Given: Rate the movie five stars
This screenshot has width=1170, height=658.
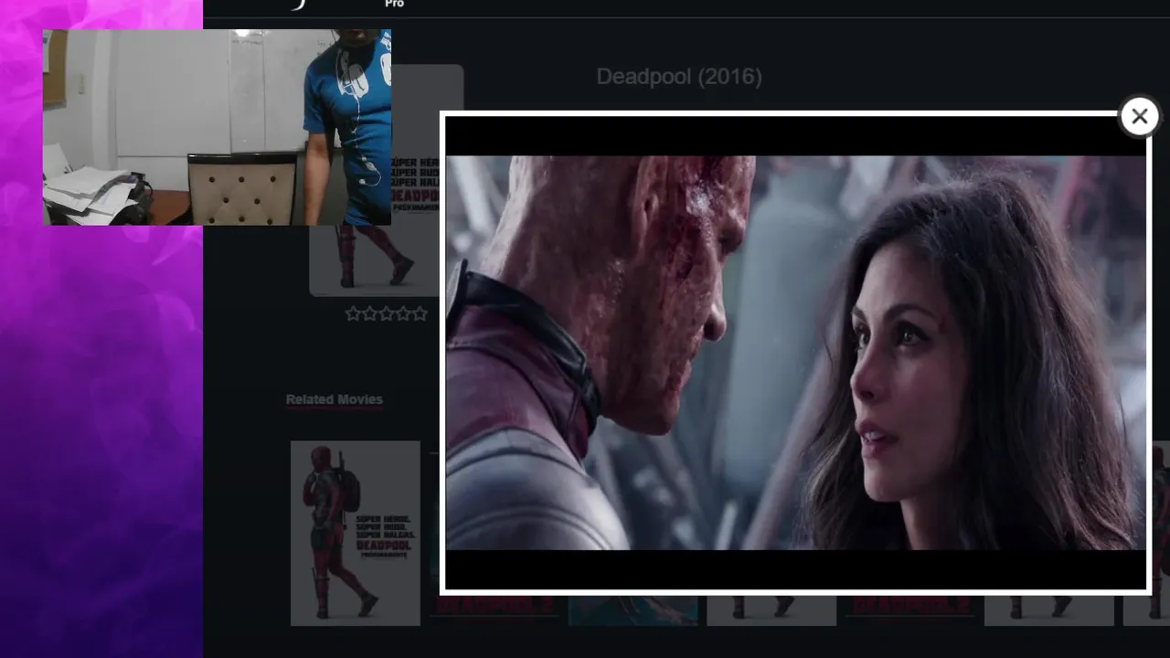Looking at the screenshot, I should pos(420,313).
